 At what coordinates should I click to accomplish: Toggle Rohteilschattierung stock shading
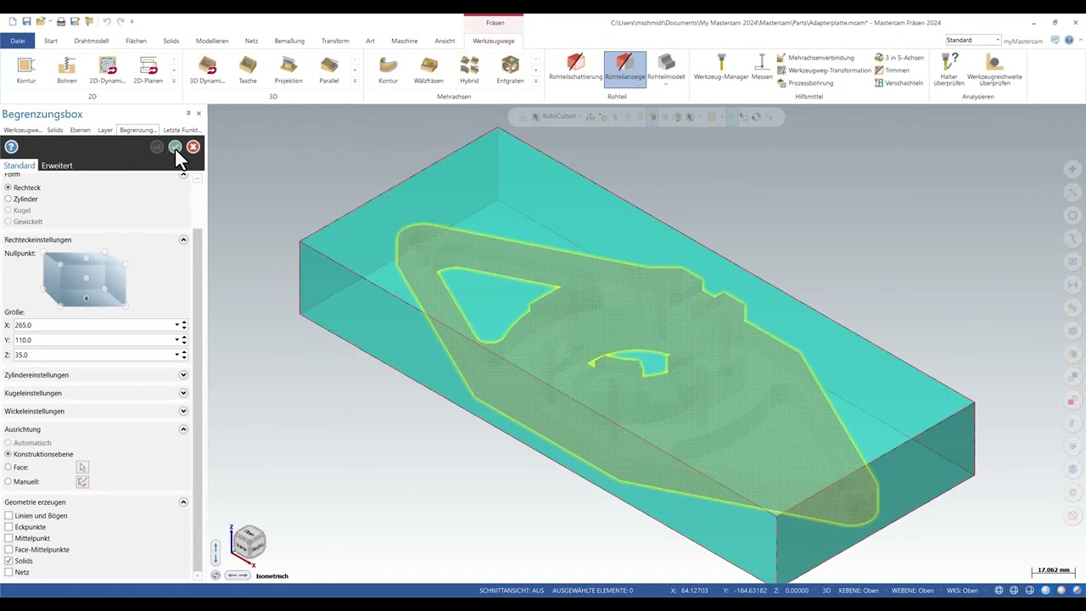click(575, 68)
